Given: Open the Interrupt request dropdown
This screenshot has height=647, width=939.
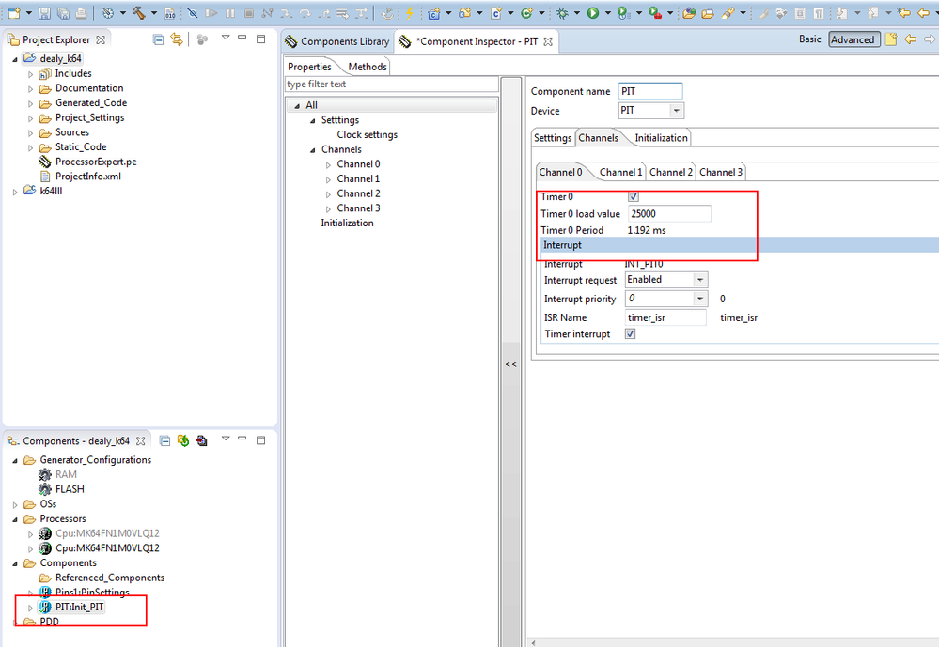Looking at the screenshot, I should tap(700, 280).
